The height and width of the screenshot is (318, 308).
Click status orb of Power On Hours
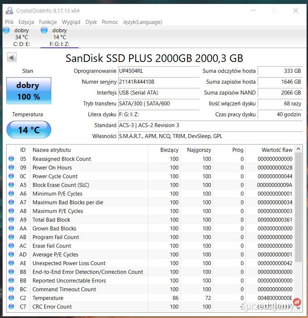[11, 167]
